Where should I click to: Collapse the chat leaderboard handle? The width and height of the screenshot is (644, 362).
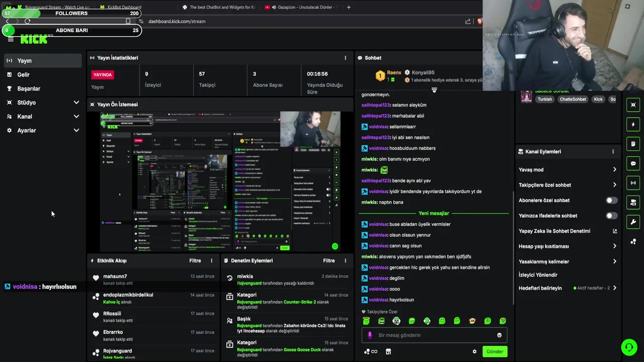tap(434, 90)
